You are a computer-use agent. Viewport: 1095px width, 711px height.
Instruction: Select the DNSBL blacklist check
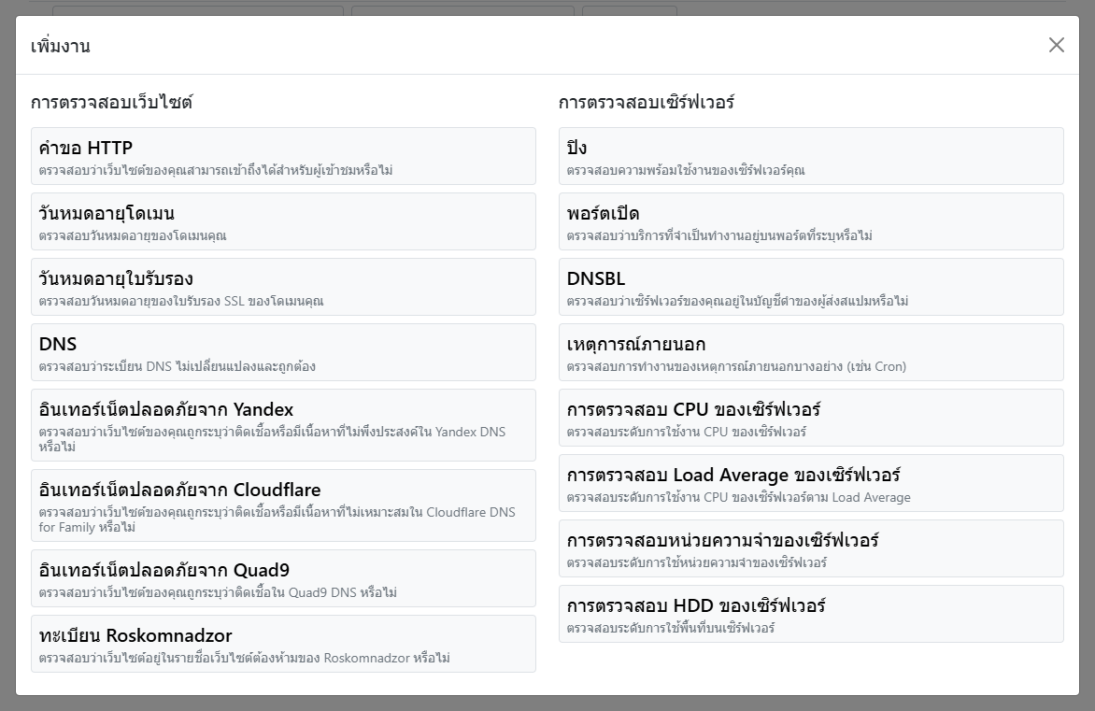click(811, 287)
